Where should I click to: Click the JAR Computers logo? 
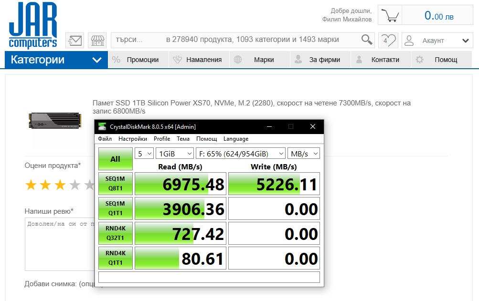click(x=33, y=25)
